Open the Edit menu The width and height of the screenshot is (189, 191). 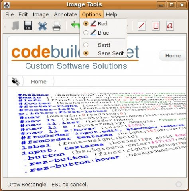tap(23, 14)
